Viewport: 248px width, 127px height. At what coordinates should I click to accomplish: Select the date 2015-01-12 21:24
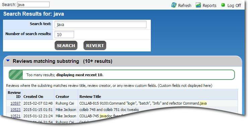point(38,116)
